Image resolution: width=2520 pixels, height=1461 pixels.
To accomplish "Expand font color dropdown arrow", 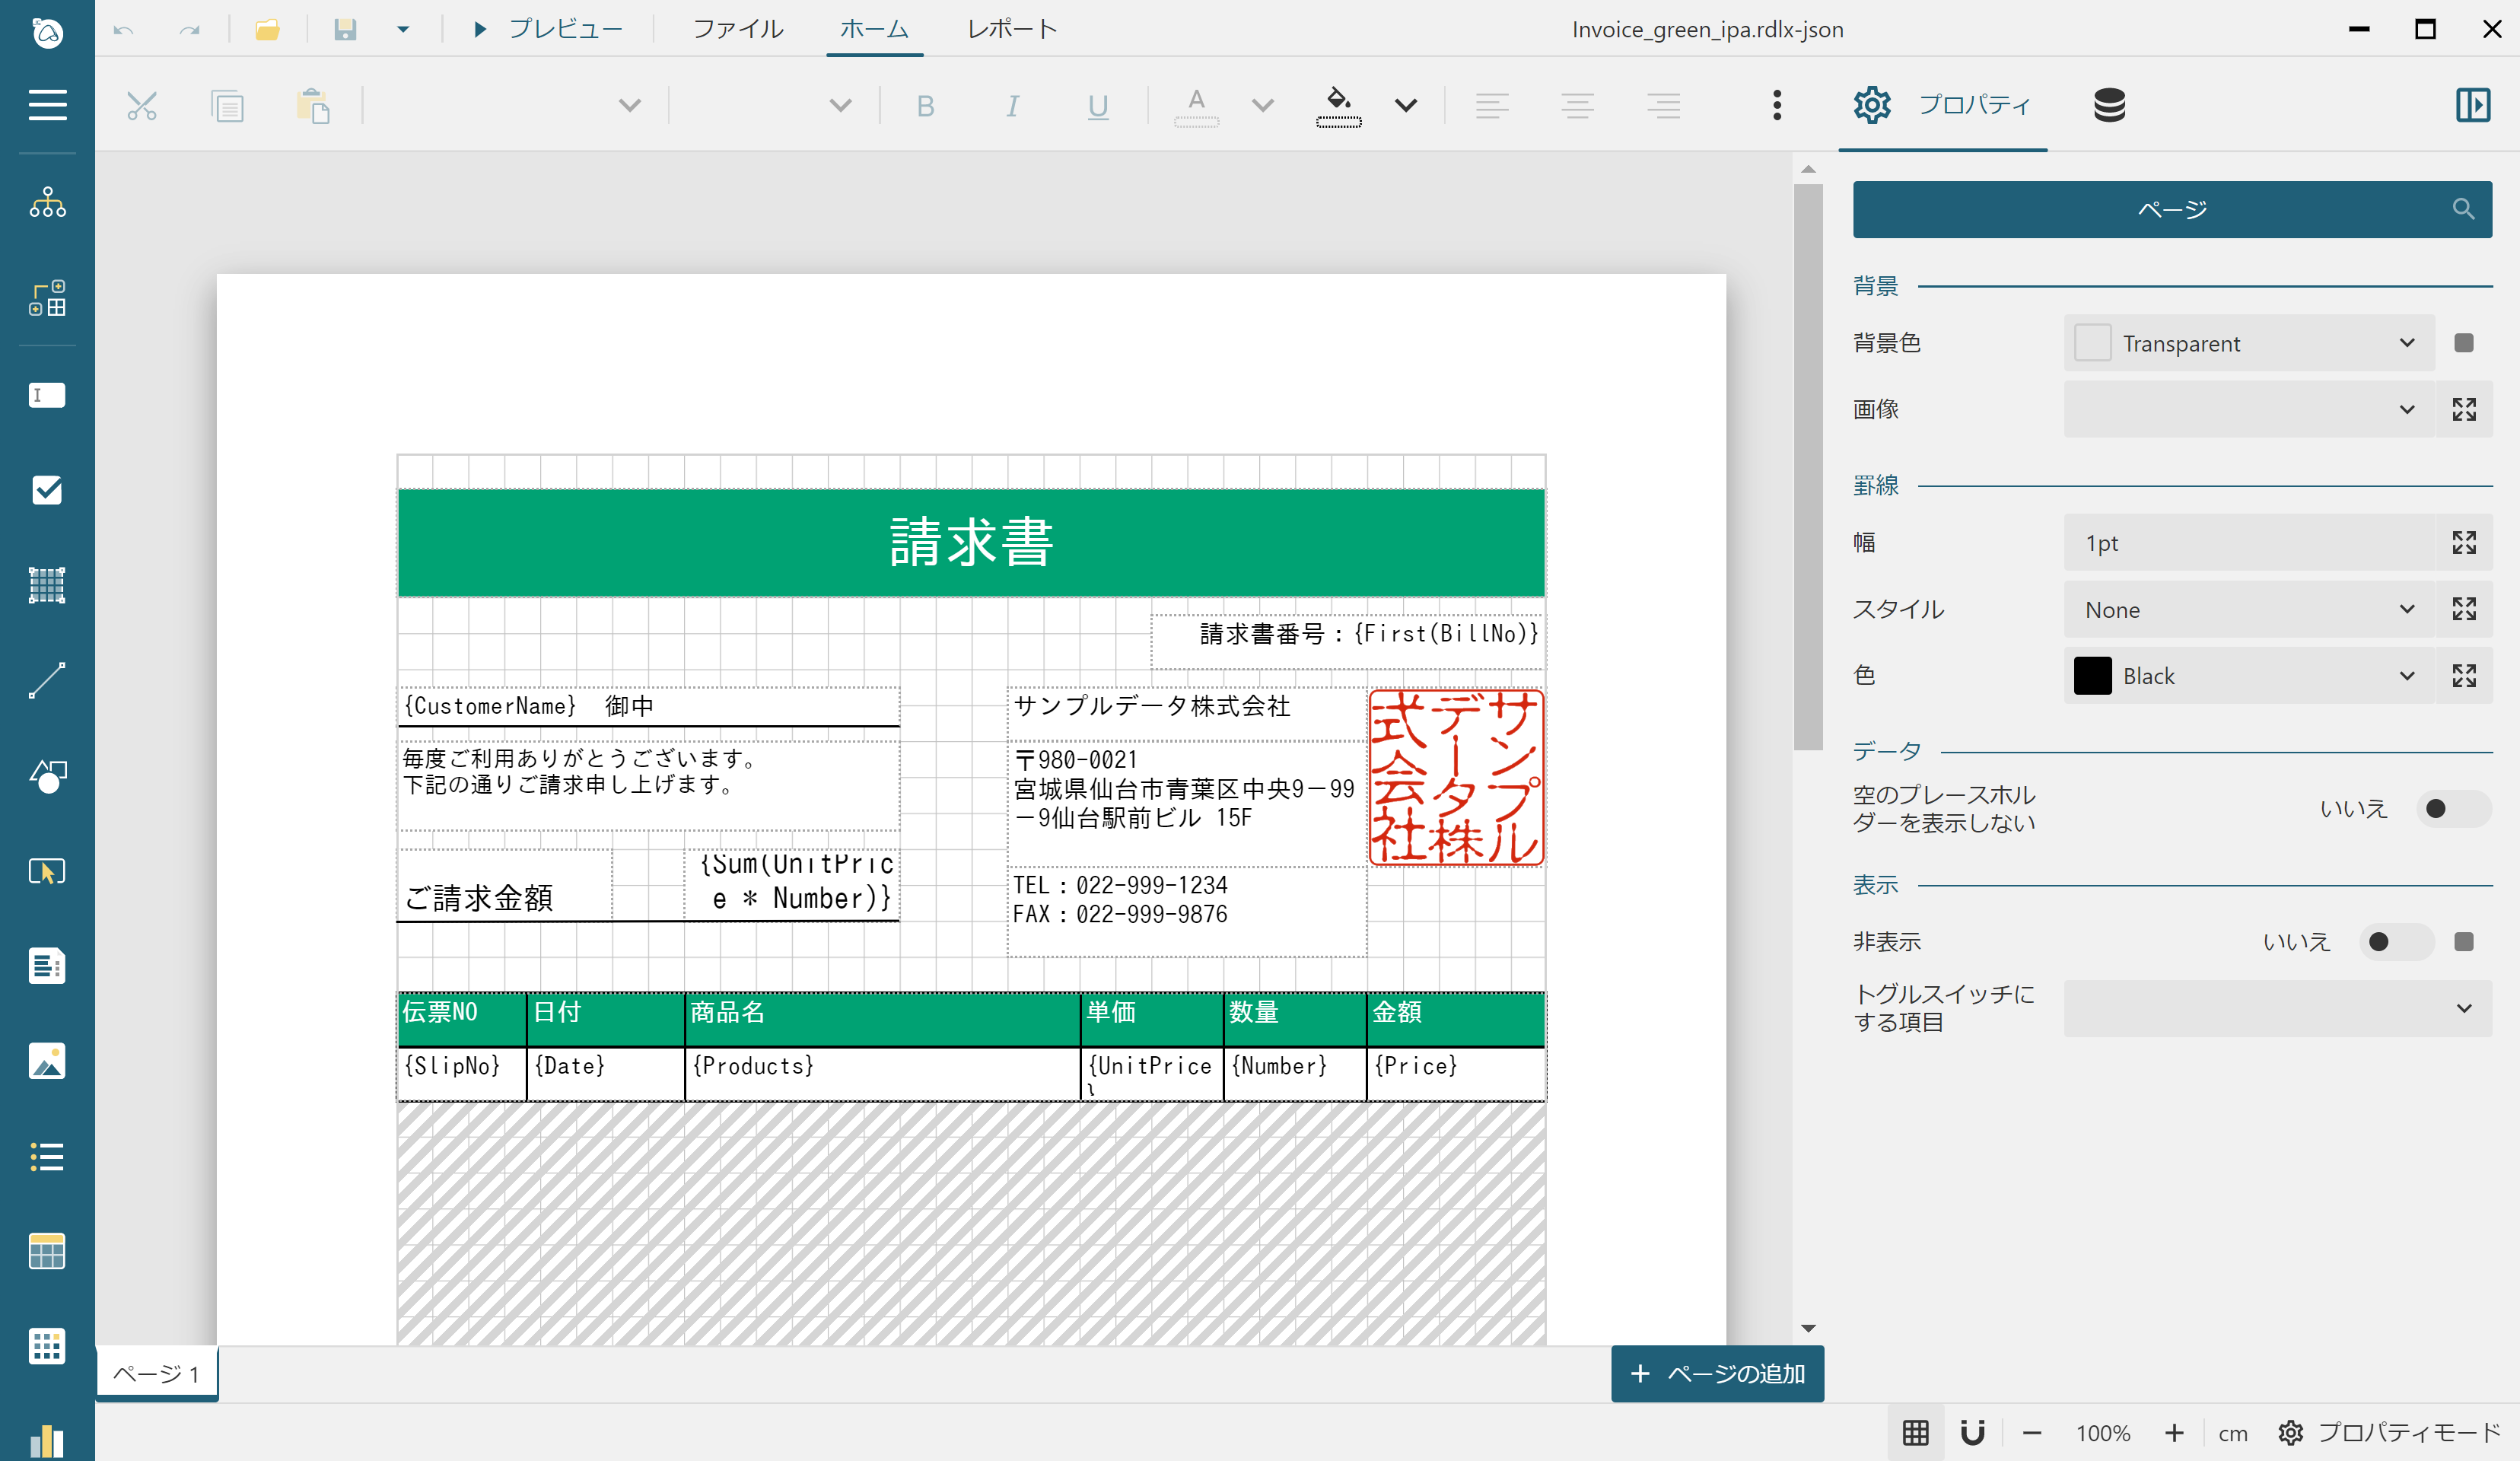I will tap(1263, 105).
